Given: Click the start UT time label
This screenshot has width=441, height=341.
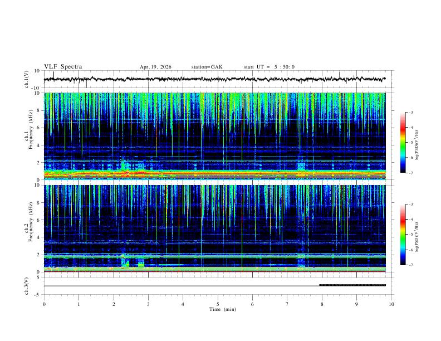Looking at the screenshot, I should pyautogui.click(x=269, y=67).
